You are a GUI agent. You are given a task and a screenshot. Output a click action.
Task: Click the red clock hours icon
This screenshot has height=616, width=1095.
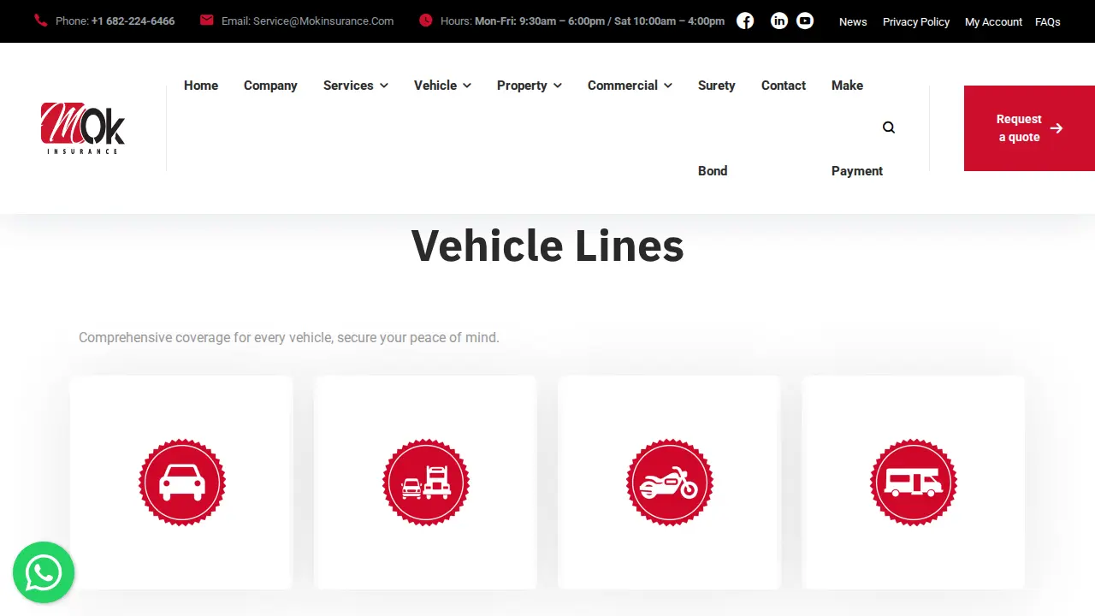(425, 20)
